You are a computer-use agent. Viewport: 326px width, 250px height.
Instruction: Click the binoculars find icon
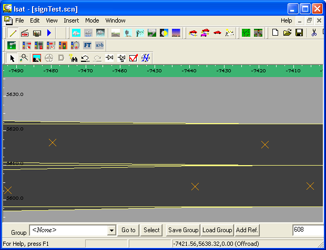[73, 58]
